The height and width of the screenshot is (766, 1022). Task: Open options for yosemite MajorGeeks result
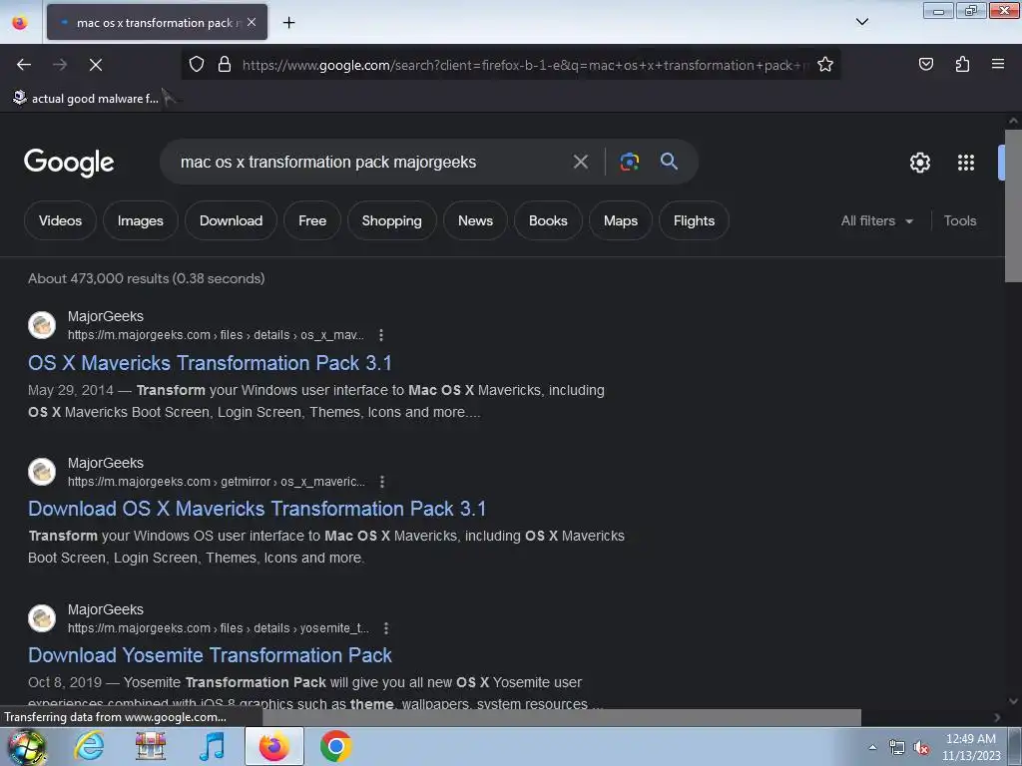tap(386, 628)
